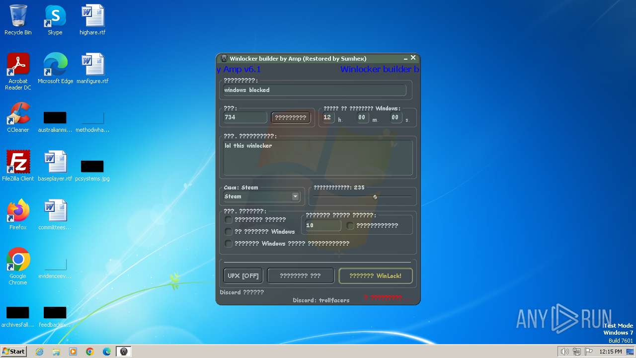Click the attempts field showing 10

(322, 225)
